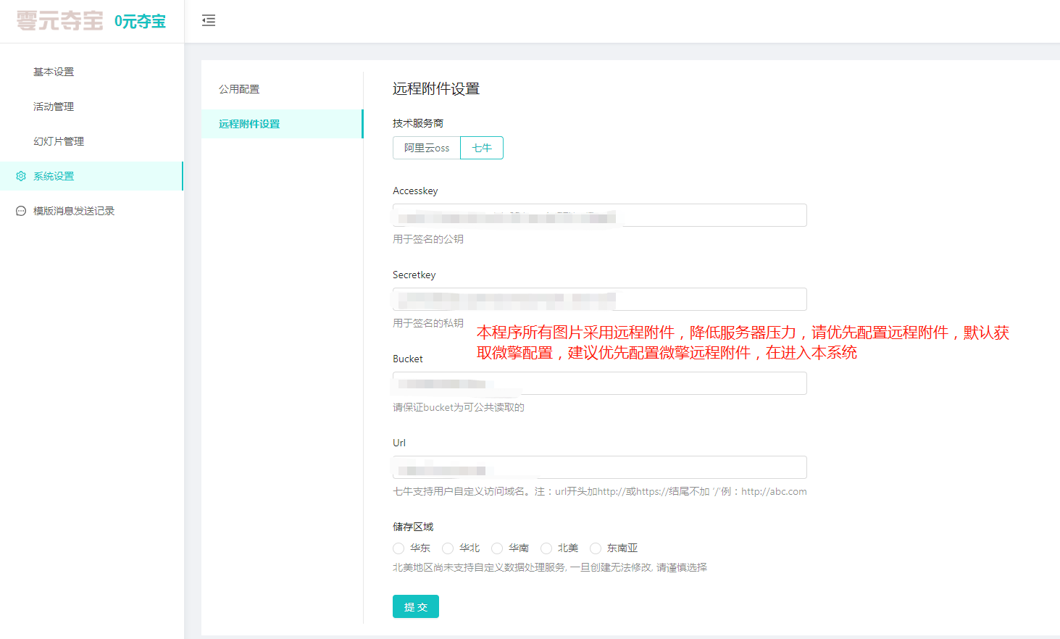Viewport: 1060px width, 639px height.
Task: Click the 储存区域 label
Action: click(x=413, y=527)
